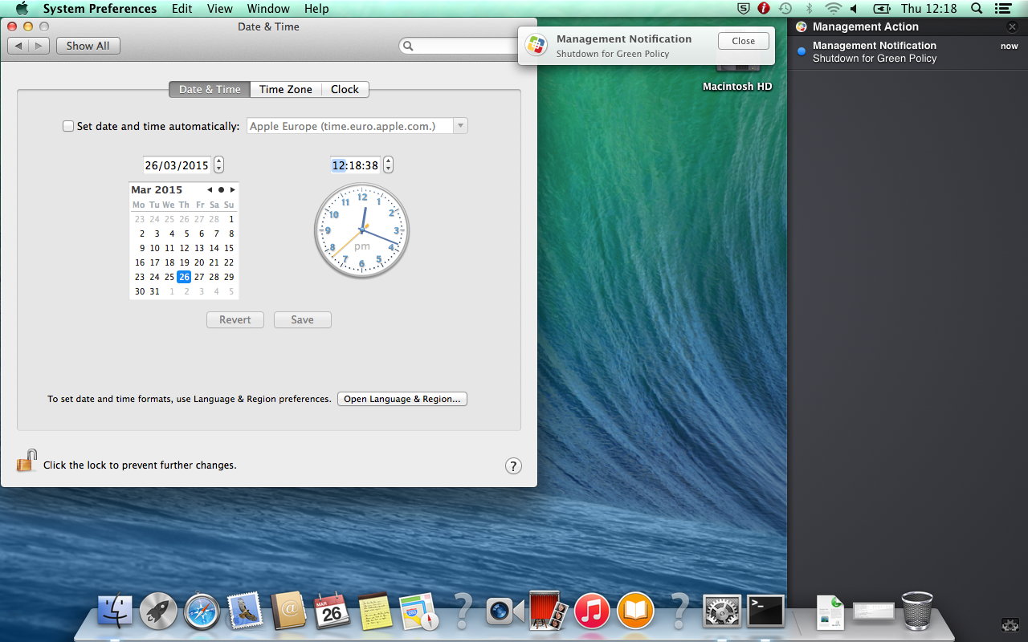
Task: Open Maps icon in Dock
Action: [x=418, y=612]
